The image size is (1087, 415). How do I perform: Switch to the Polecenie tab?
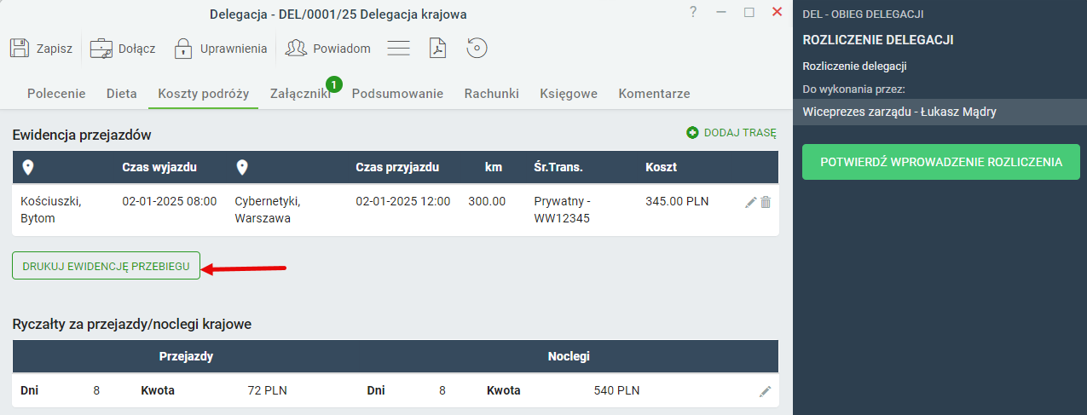click(x=56, y=94)
